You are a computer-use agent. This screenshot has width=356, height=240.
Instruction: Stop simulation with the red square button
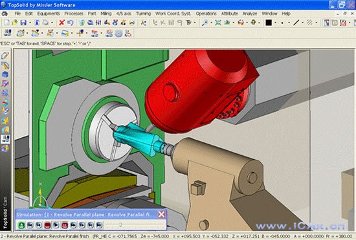coord(47,225)
